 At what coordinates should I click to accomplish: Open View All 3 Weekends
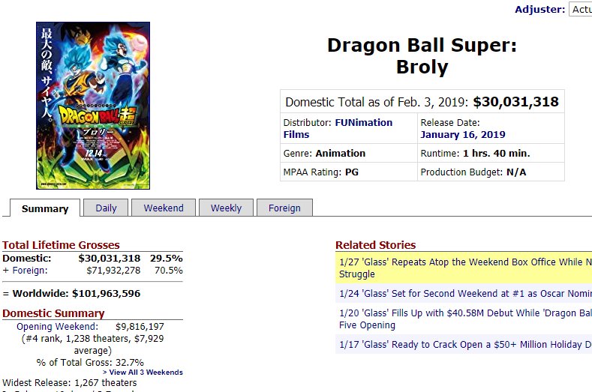[143, 372]
